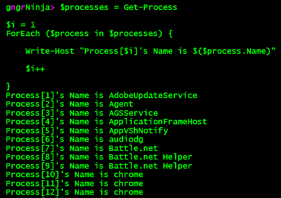Click the gngrNinja prompt text
The height and width of the screenshot is (198, 281).
click(30, 7)
